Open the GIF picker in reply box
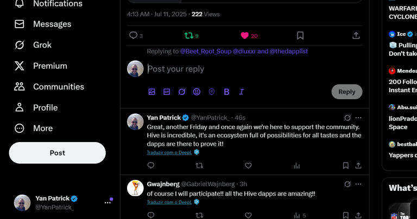417x219 pixels. (x=167, y=92)
